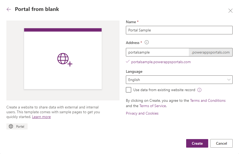Follow the Learn more link
The height and width of the screenshot is (154, 239).
click(41, 117)
